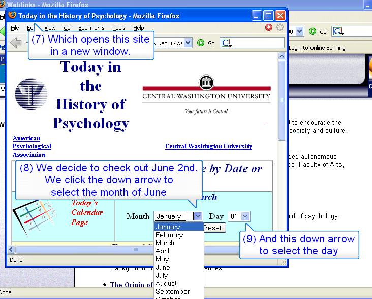Viewport: 372px width, 299px height.
Task: Click the vertical scrollbar thumb in front window
Action: (x=282, y=100)
